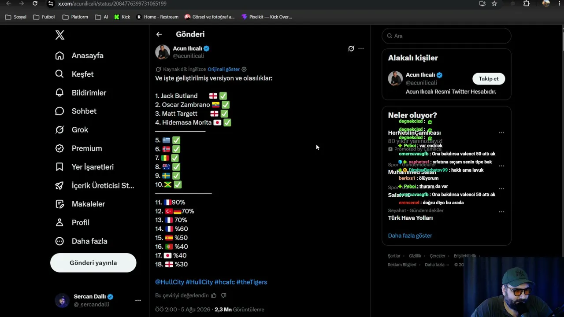Click the Sohbet chat bubble icon
Screen dimensions: 564x317
[x=59, y=111]
